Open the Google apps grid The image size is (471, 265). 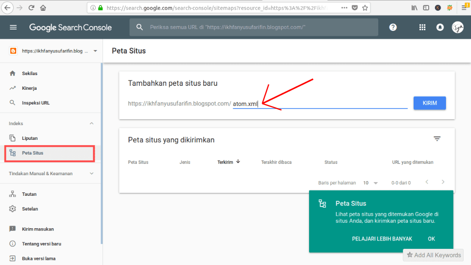[422, 27]
